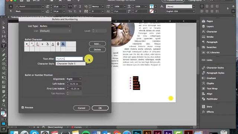This screenshot has width=238, height=134.
Task: Open the leading 14 pt dropdown
Action: tap(64, 12)
